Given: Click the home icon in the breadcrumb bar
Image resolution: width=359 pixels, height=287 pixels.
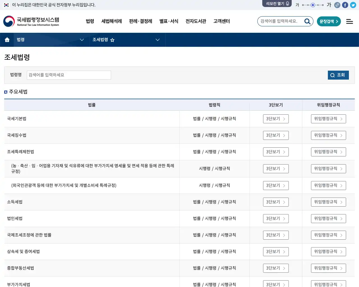Looking at the screenshot, I should coord(7,40).
